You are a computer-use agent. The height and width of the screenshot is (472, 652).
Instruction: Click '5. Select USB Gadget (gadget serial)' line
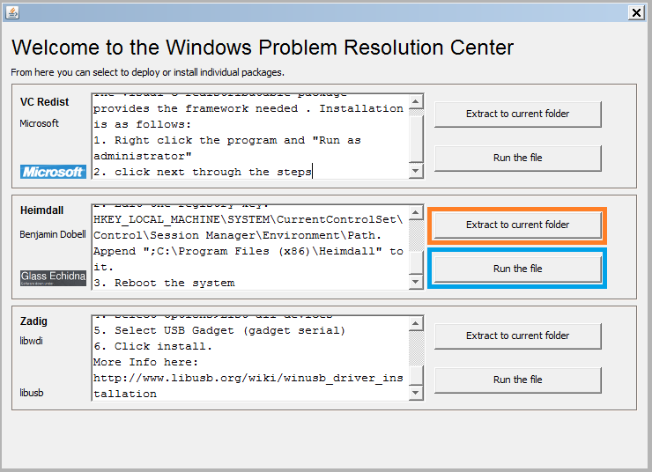219,331
